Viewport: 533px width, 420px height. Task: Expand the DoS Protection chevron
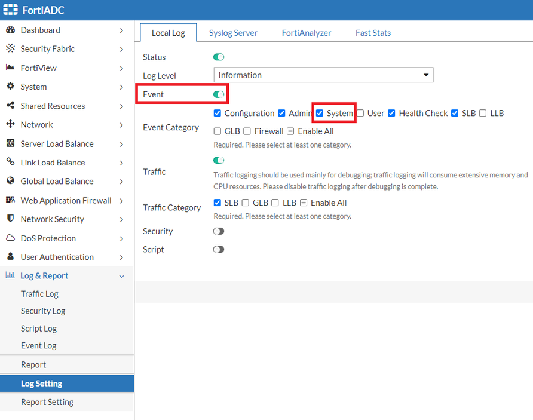(122, 238)
